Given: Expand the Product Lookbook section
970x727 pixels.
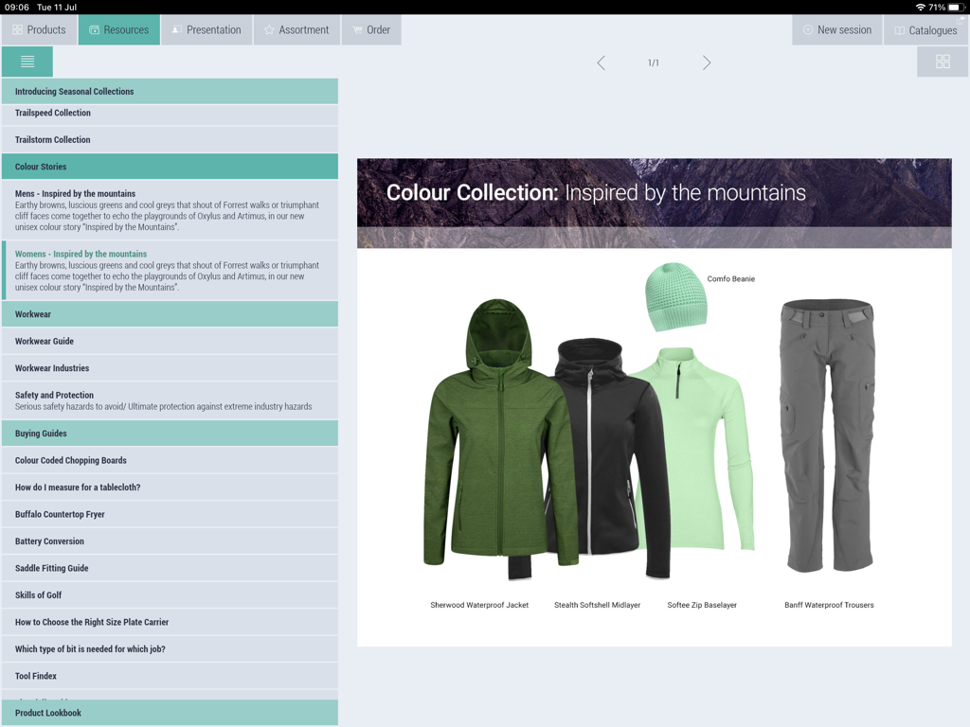Looking at the screenshot, I should (x=170, y=713).
